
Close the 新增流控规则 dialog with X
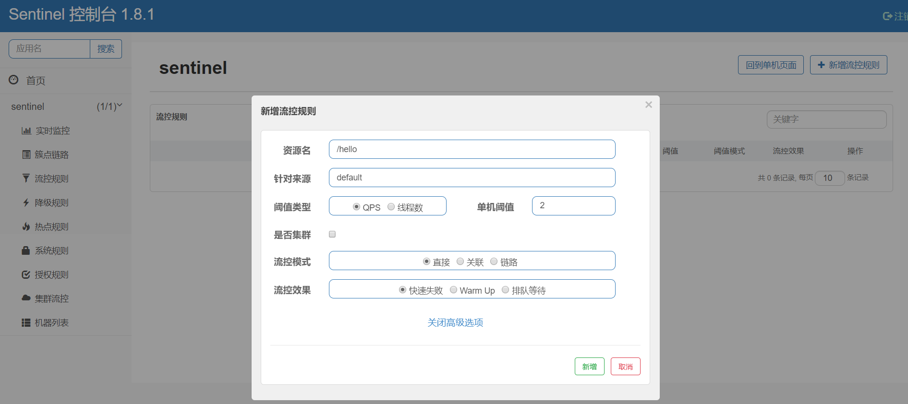point(649,105)
